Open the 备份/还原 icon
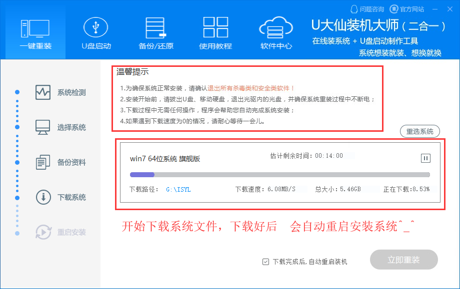This screenshot has width=460, height=289. click(x=156, y=28)
